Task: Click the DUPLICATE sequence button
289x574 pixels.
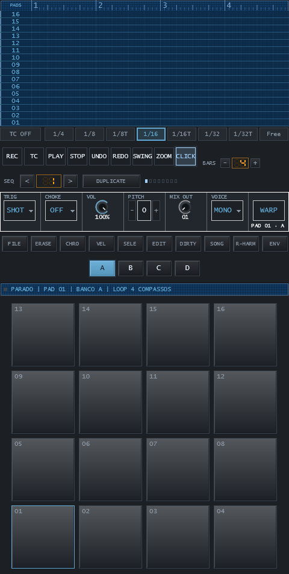Action: [x=111, y=181]
